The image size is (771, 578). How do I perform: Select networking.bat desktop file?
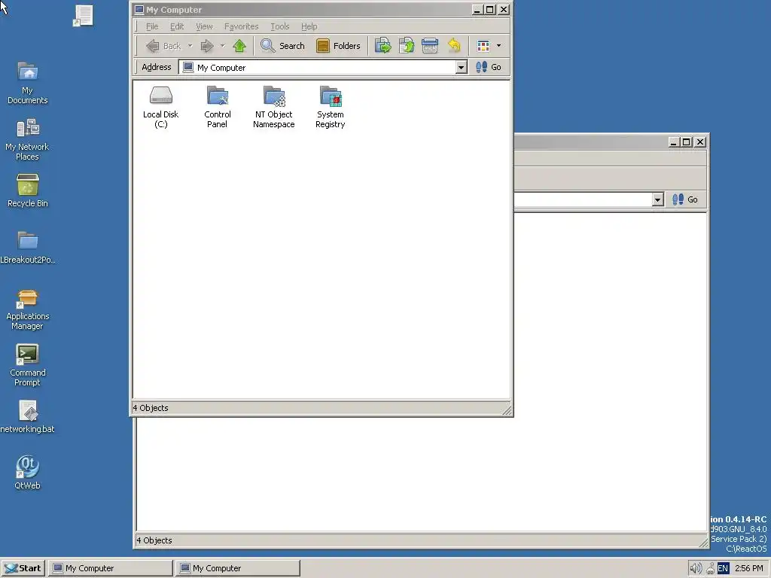pos(28,417)
